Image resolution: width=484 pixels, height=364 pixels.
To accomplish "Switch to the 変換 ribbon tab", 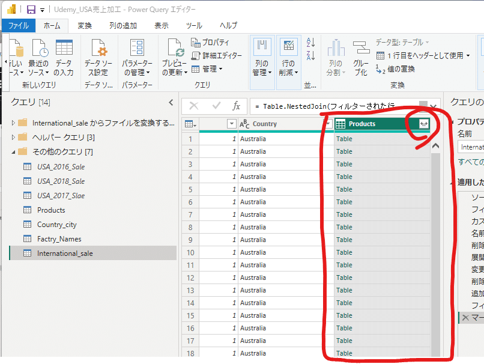I will pyautogui.click(x=85, y=26).
